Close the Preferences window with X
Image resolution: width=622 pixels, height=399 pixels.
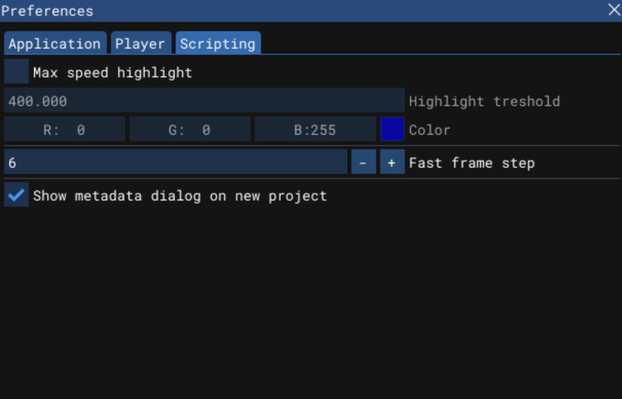[x=614, y=10]
